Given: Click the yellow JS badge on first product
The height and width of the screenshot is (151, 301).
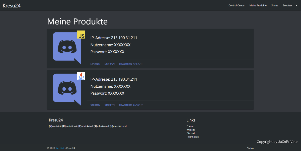Looking at the screenshot, I should (x=81, y=35).
